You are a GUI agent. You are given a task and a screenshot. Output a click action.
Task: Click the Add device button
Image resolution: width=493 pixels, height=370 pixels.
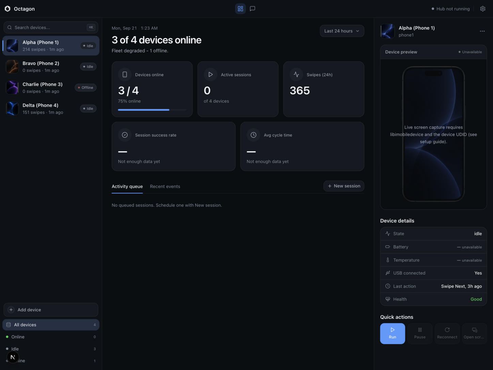click(x=51, y=310)
